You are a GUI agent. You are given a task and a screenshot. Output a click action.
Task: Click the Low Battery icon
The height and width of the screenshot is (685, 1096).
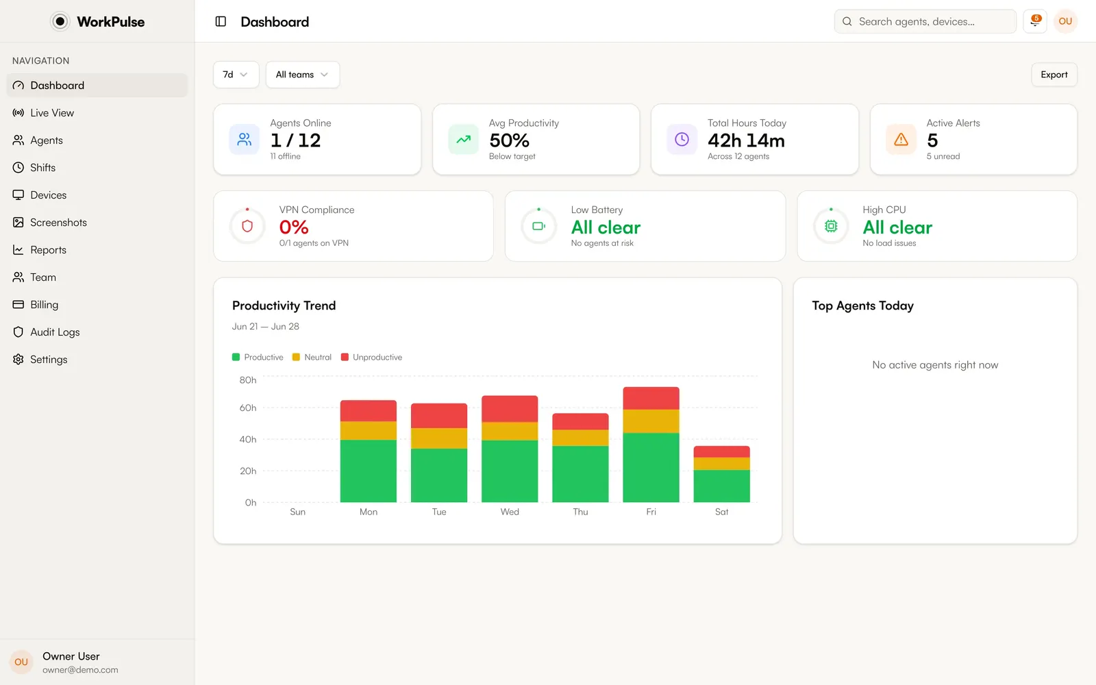click(539, 226)
